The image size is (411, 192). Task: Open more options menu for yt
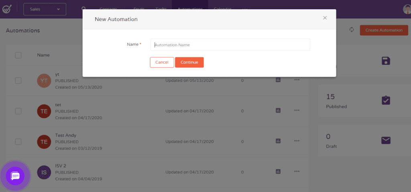point(297,80)
